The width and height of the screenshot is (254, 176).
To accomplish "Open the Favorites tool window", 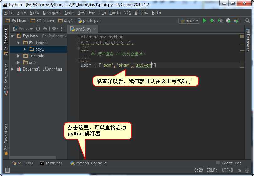I will click(x=6, y=139).
